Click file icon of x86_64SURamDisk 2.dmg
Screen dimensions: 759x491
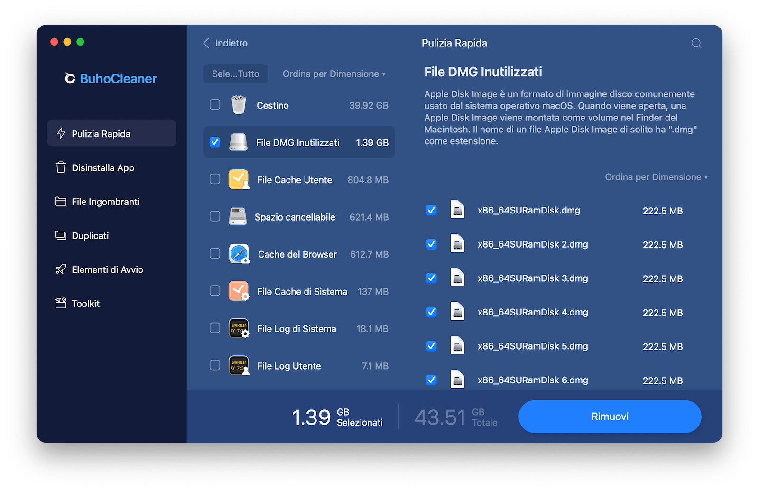point(457,244)
